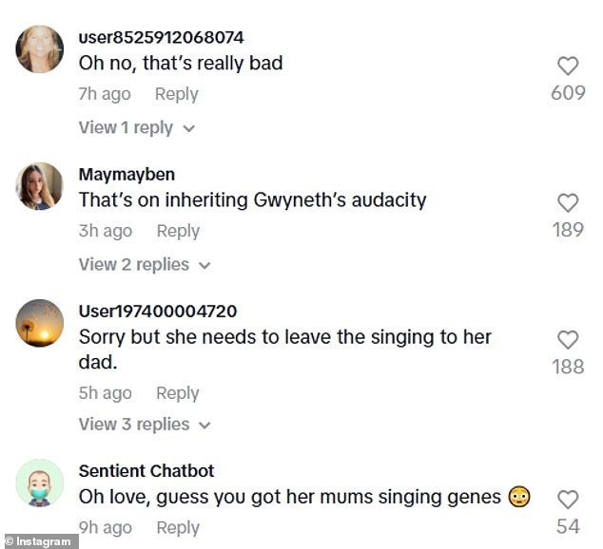Reply to "Oh no, that's really bad"
The height and width of the screenshot is (549, 603).
click(177, 94)
